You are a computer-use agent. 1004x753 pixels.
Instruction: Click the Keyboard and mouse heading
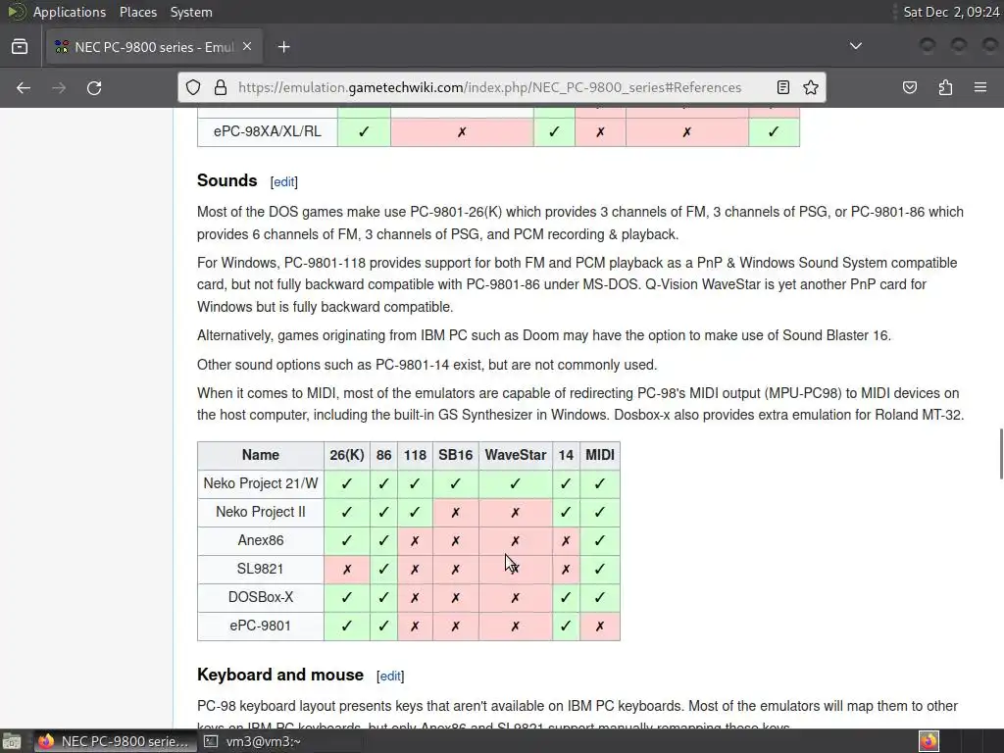pyautogui.click(x=280, y=675)
